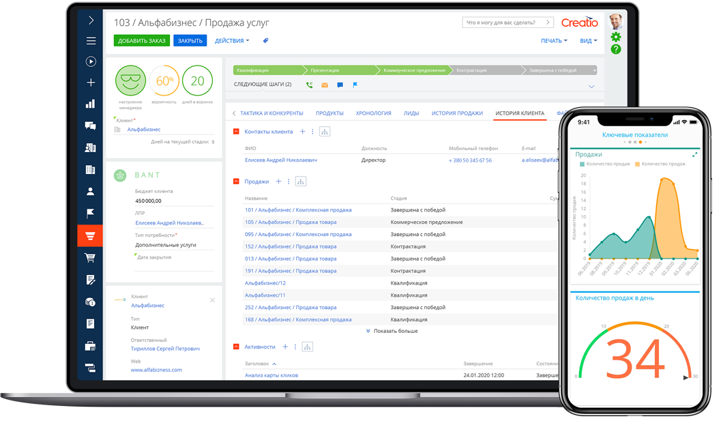Open the Действия dropdown menu
Screen dimensions: 723x423
click(232, 41)
